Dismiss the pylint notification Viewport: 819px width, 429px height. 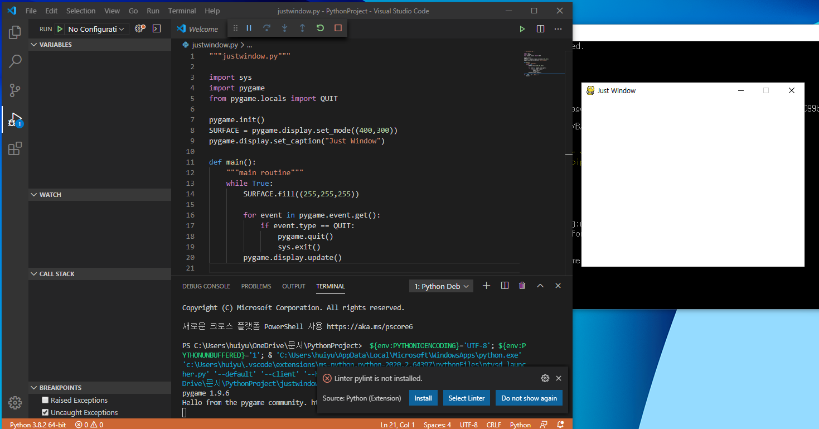559,378
